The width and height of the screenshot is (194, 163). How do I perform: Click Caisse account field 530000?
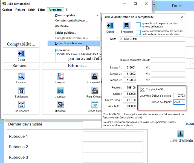[x=129, y=94]
